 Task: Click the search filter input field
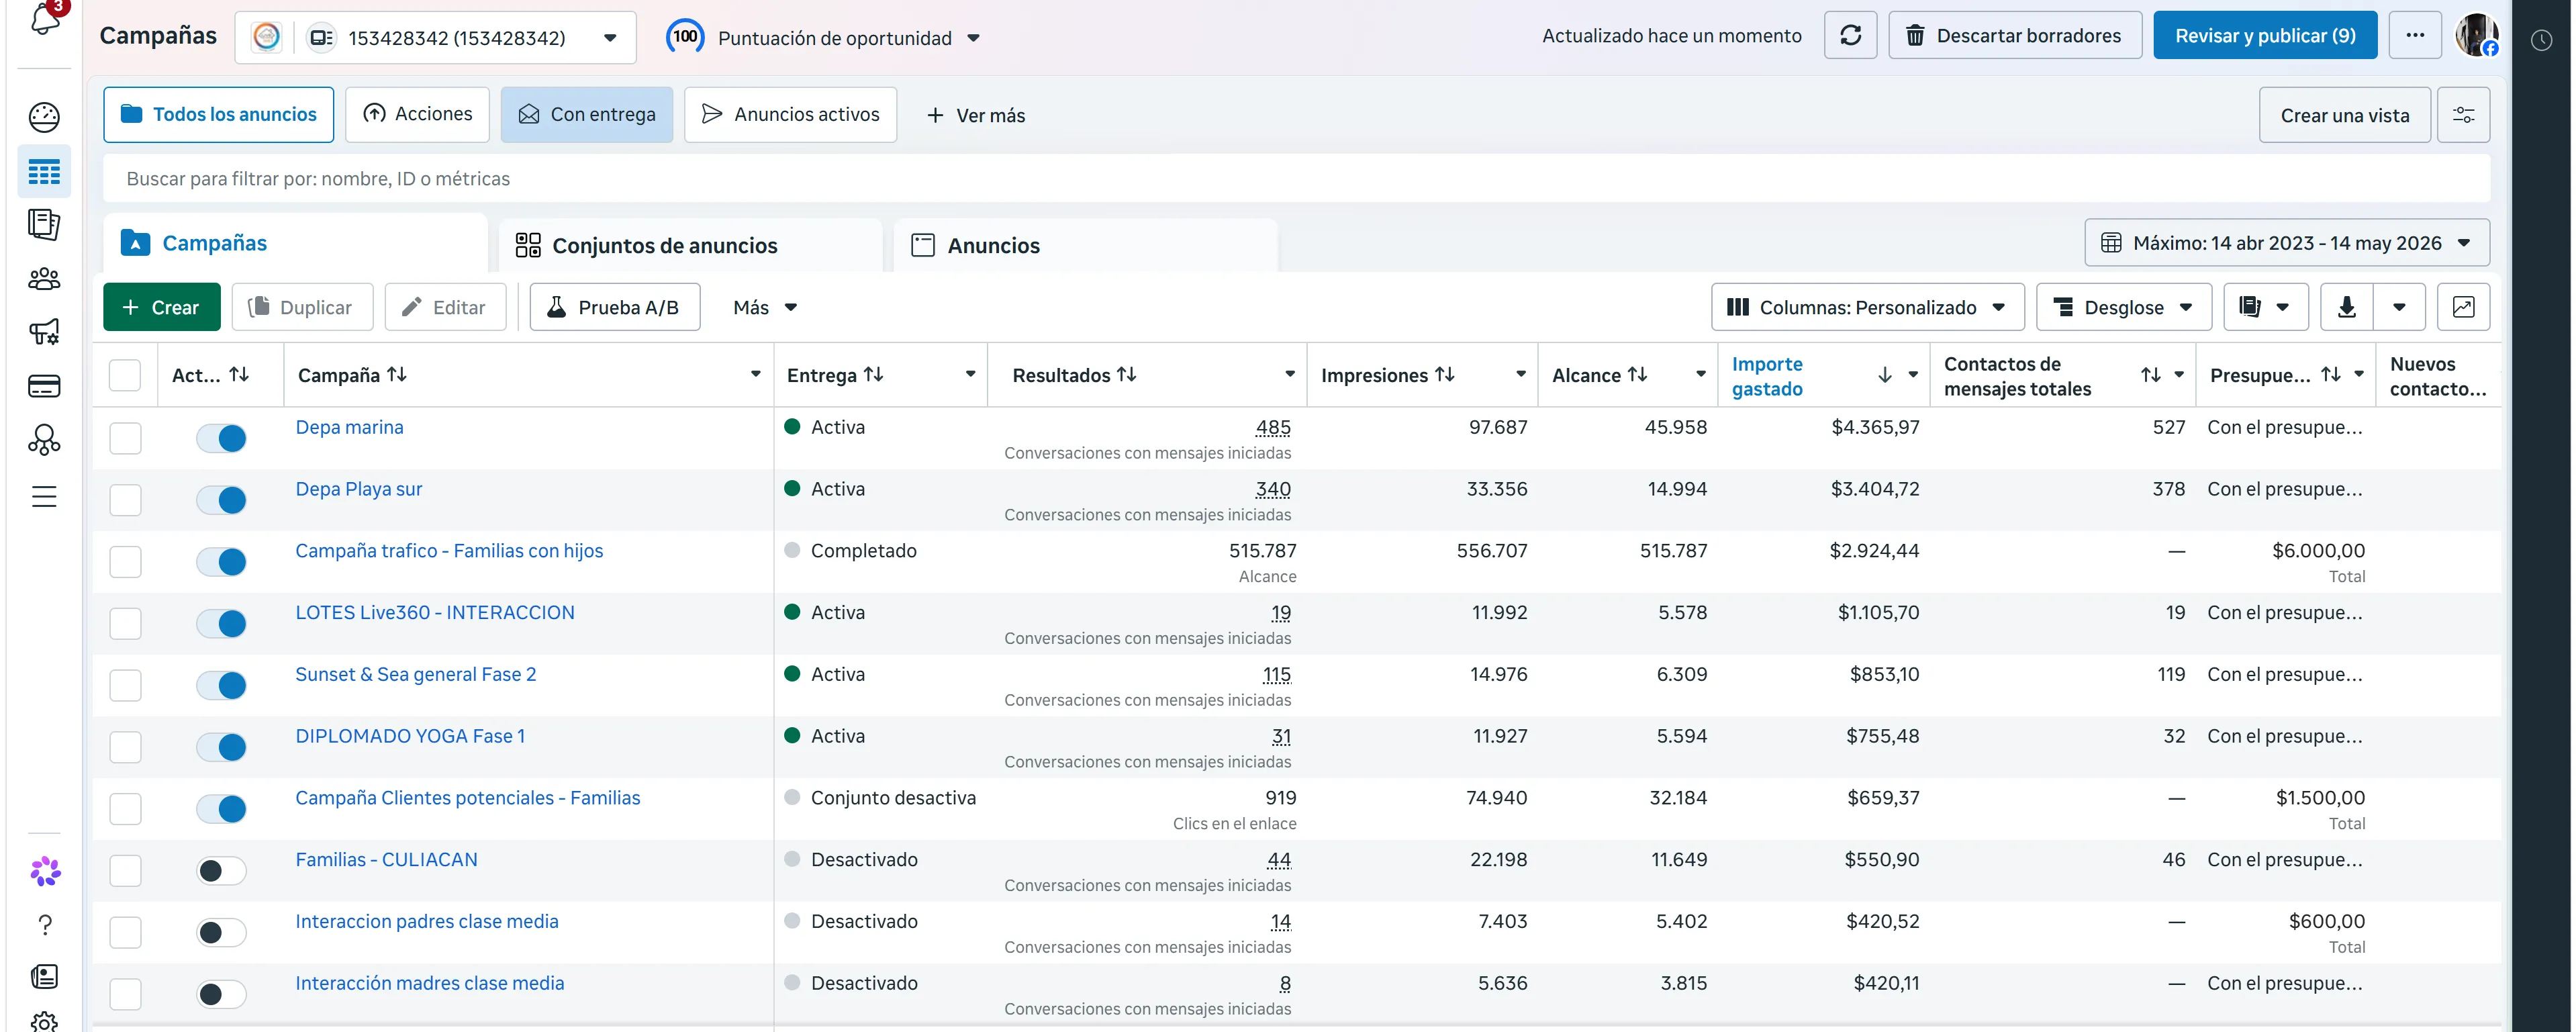pyautogui.click(x=1296, y=179)
